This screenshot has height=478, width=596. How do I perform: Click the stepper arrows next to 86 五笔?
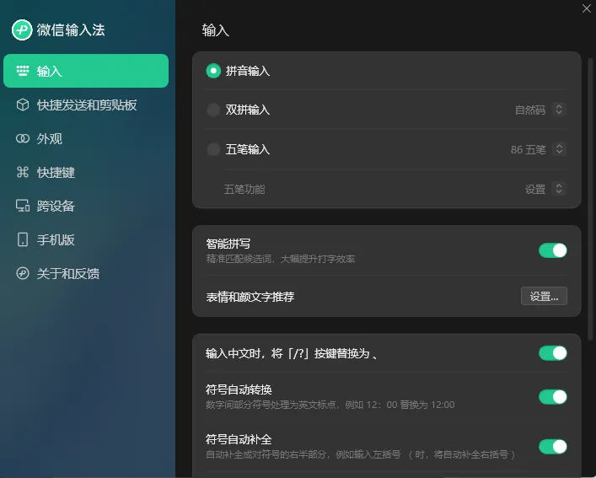[559, 149]
